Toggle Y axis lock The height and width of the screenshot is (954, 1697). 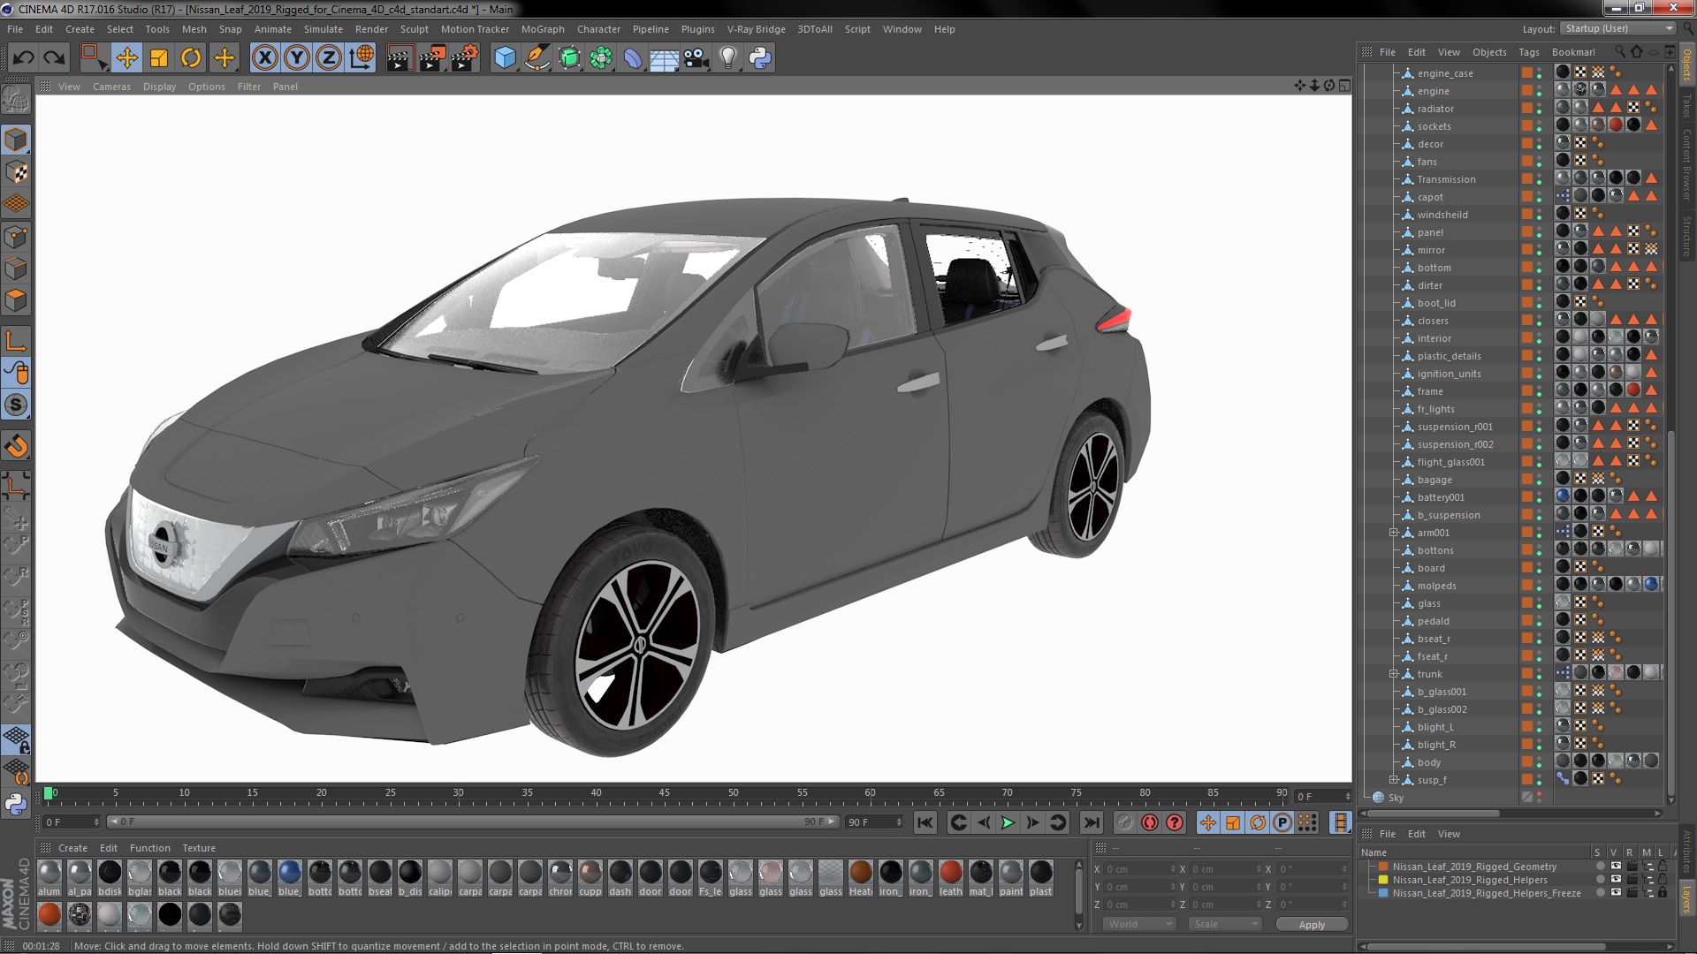297,58
